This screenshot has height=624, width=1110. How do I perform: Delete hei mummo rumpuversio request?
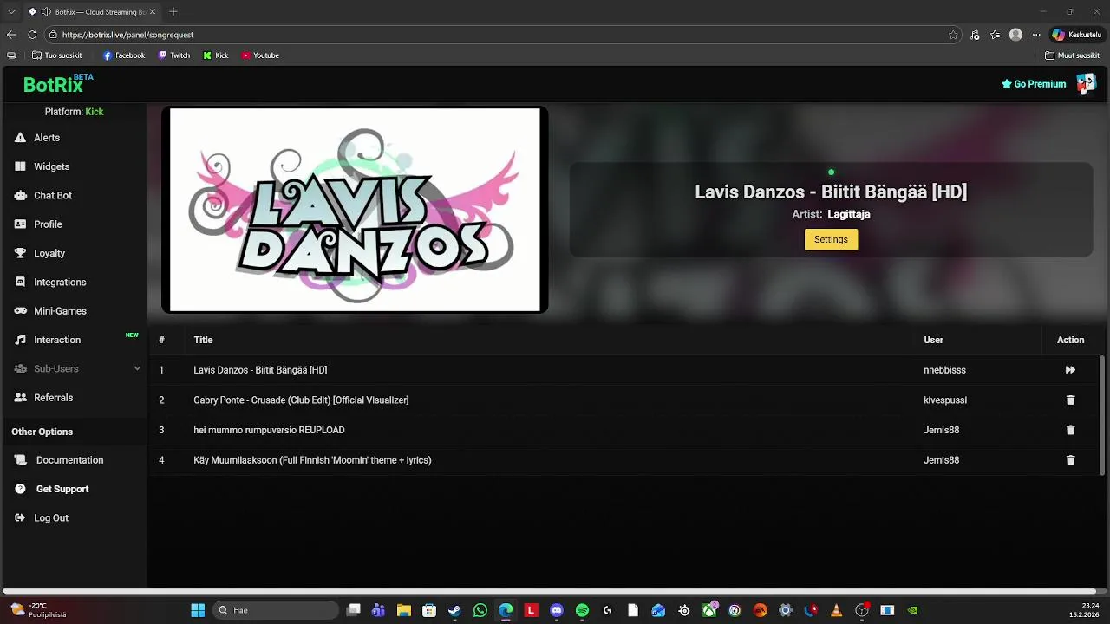click(1070, 430)
